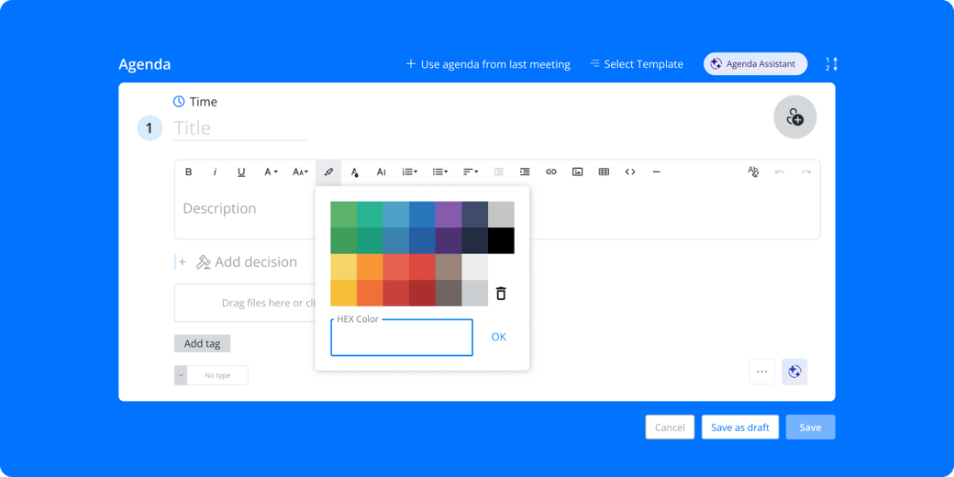Click the insert link icon
Screen dimensions: 954x477
tap(551, 172)
